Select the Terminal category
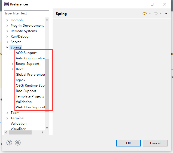The width and height of the screenshot is (173, 153). 17,118
